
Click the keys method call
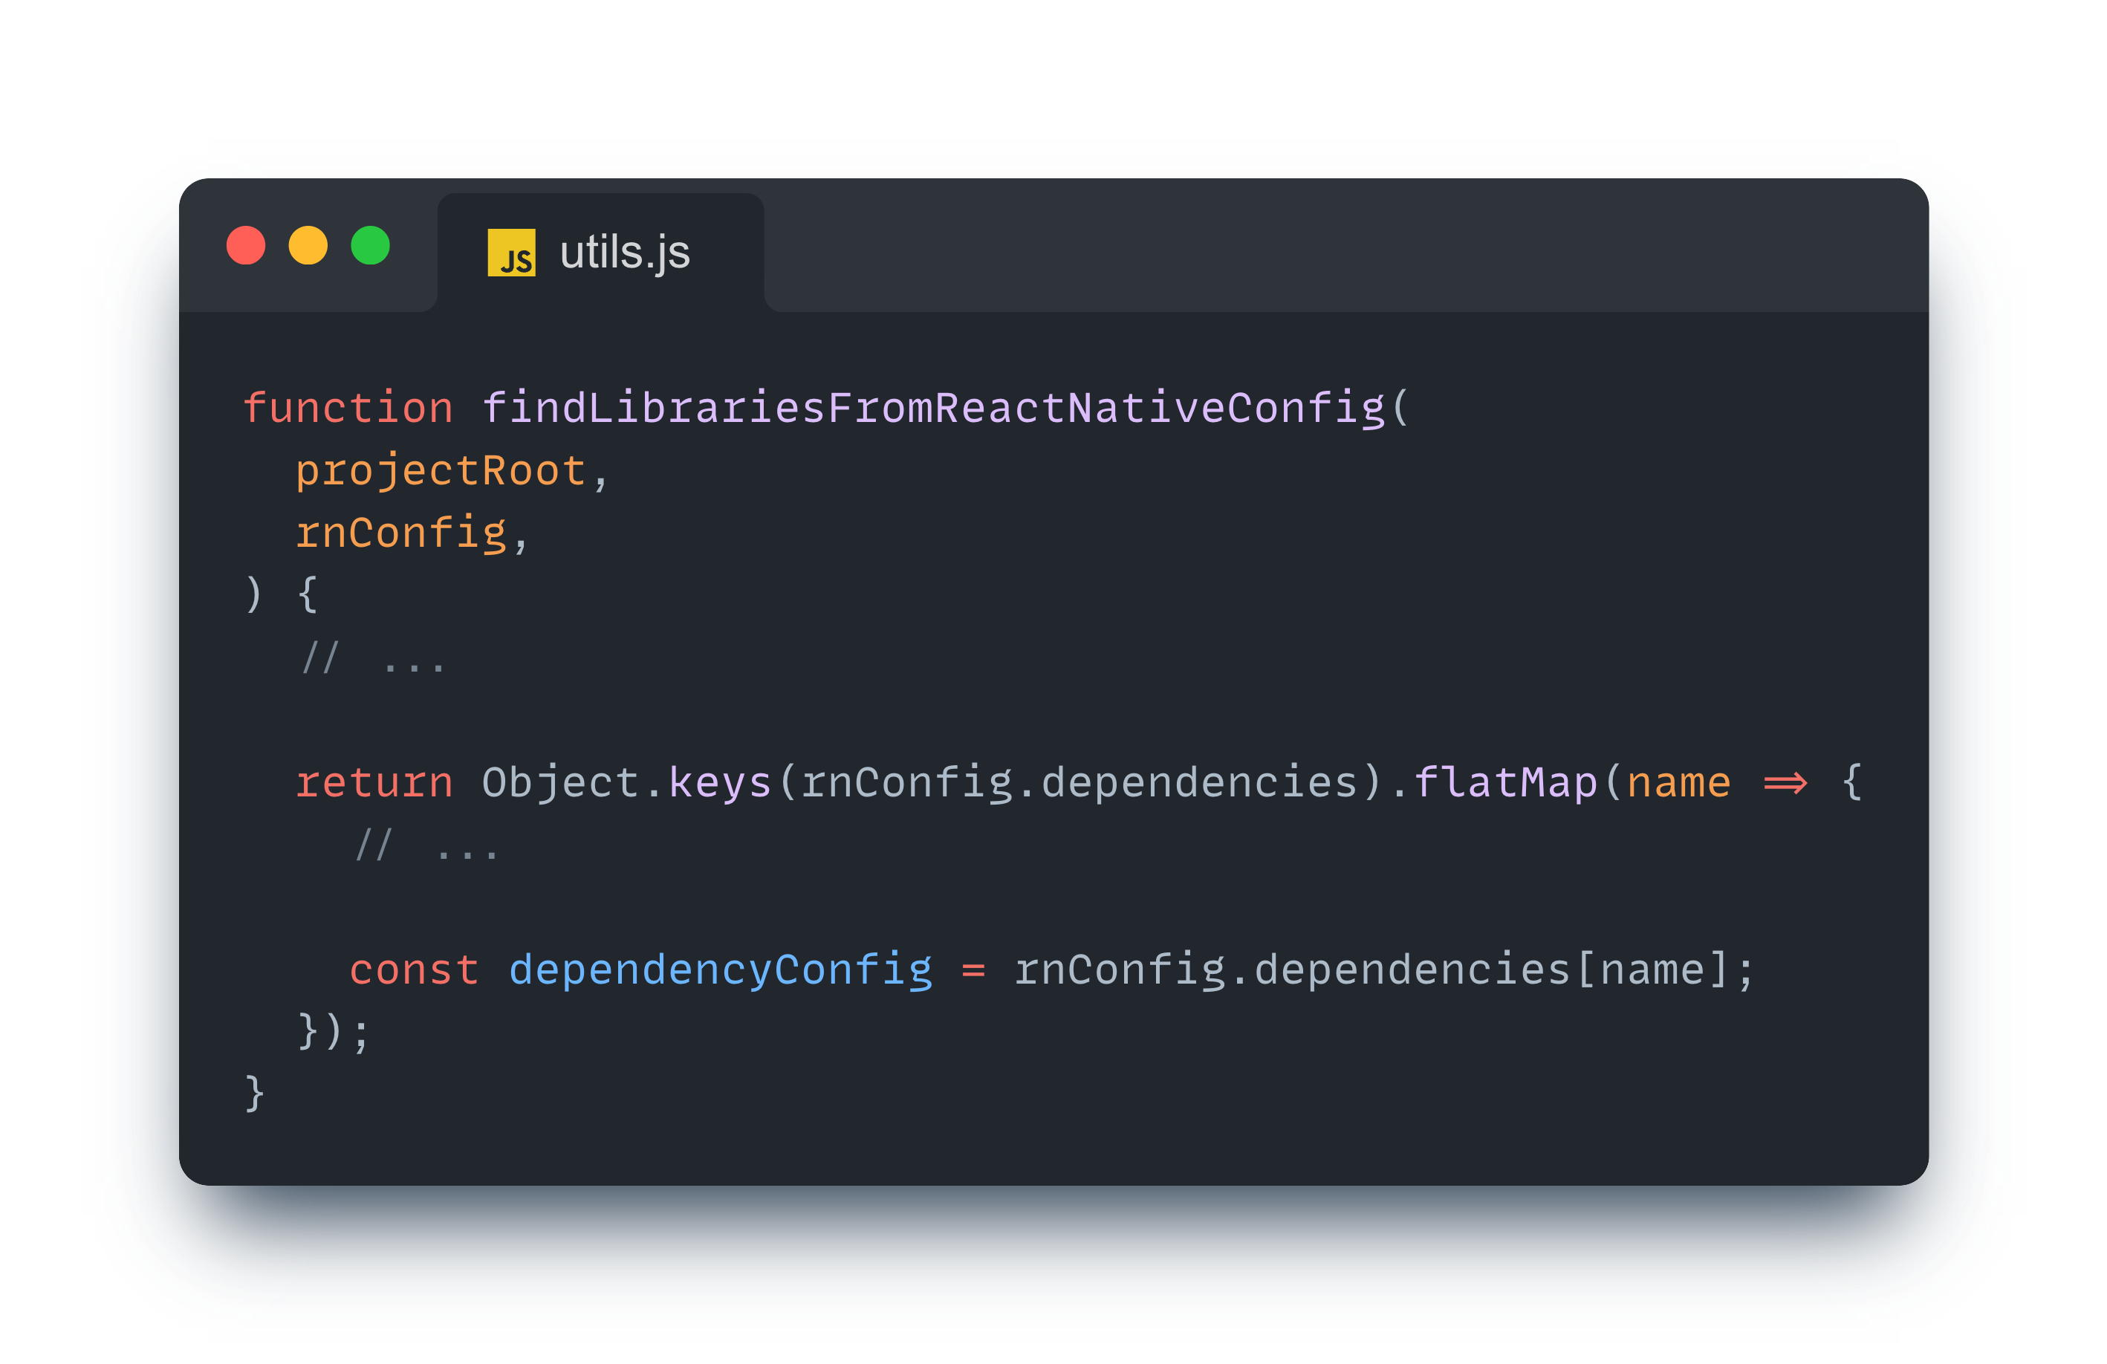719,783
